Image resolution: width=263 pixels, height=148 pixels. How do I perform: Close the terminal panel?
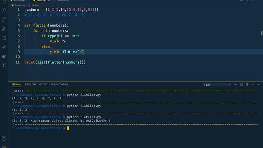pos(258,85)
